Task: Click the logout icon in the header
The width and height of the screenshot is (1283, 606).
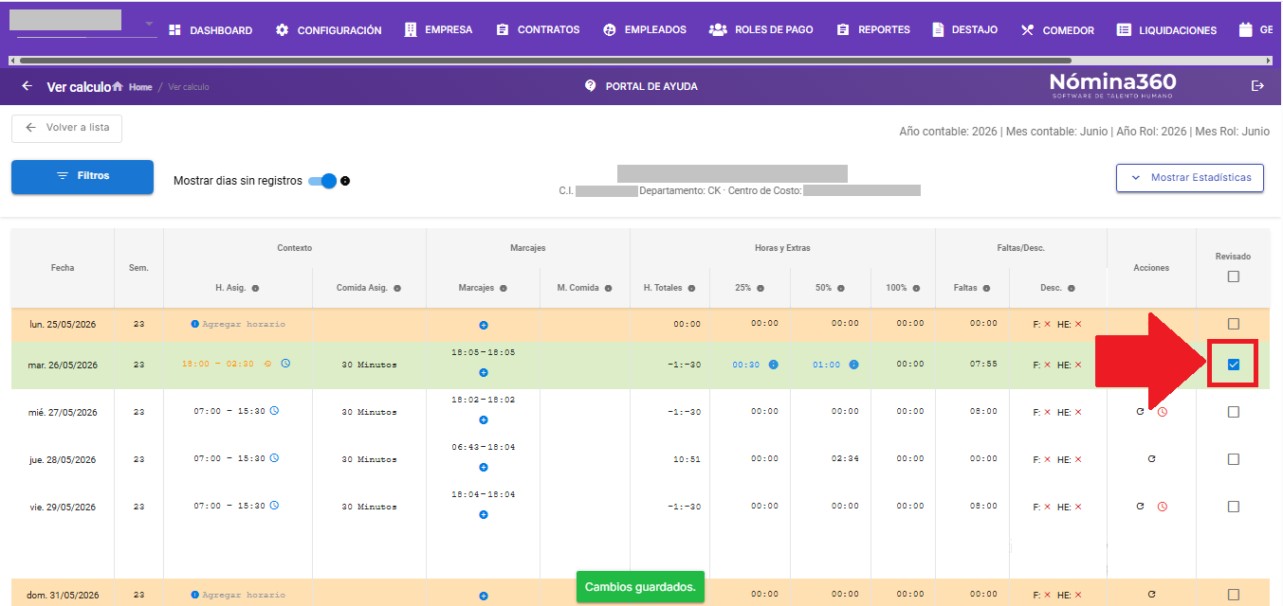Action: [x=1258, y=86]
